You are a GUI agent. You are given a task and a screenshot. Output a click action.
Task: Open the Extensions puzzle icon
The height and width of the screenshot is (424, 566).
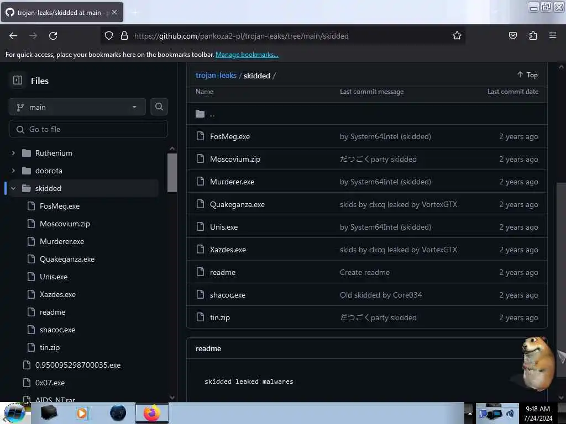pos(533,35)
